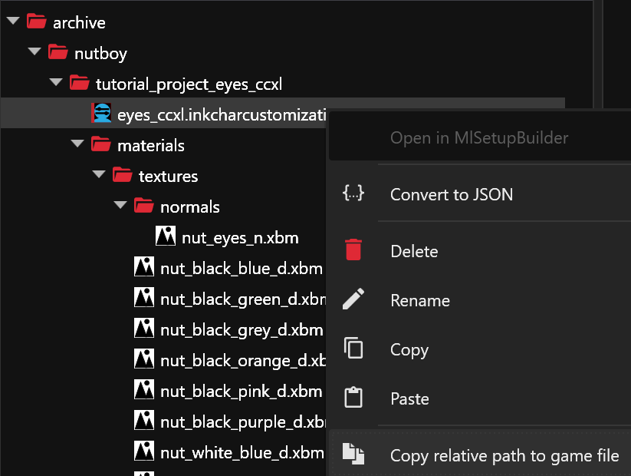
Task: Click the nut_eyes_n.xbm texture icon
Action: pos(166,237)
